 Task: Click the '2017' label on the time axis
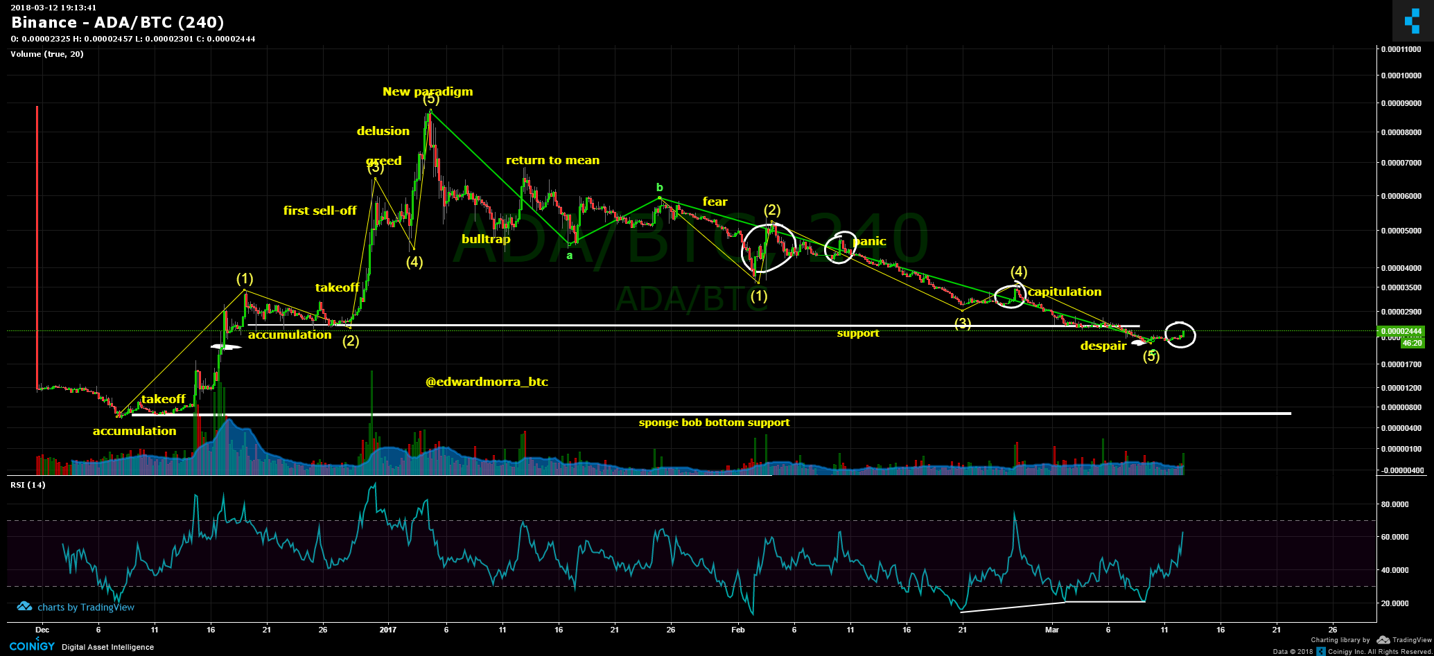coord(389,630)
